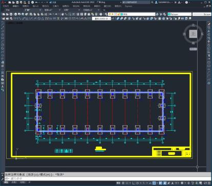The height and width of the screenshot is (186, 212).
Task: Toggle Object Snap in status bar
Action: click(x=154, y=183)
